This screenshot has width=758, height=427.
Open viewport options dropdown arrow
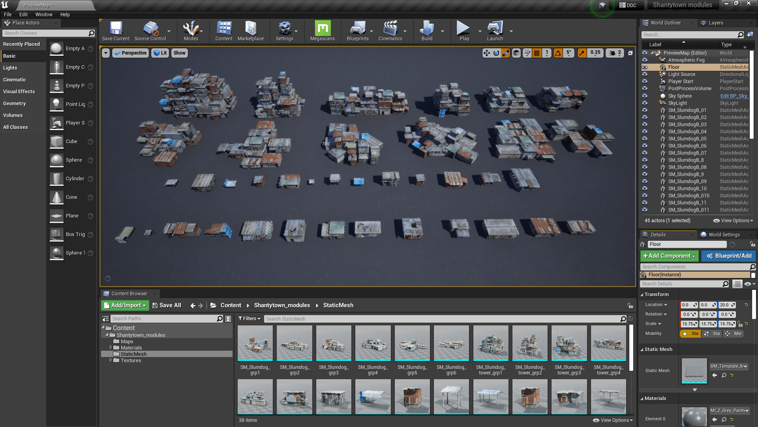click(x=106, y=53)
